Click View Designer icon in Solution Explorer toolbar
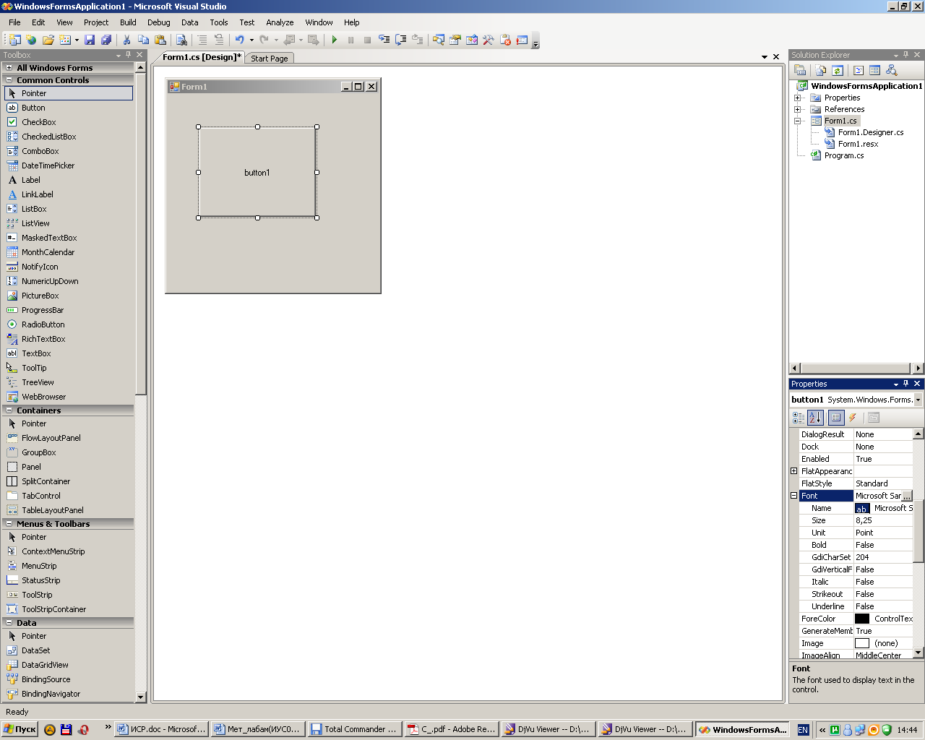Image resolution: width=925 pixels, height=740 pixels. pyautogui.click(x=874, y=70)
